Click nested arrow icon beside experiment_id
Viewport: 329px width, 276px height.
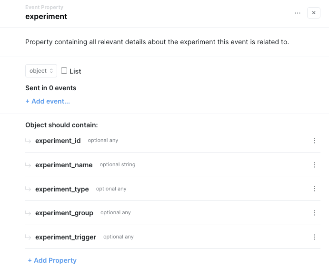(29, 141)
